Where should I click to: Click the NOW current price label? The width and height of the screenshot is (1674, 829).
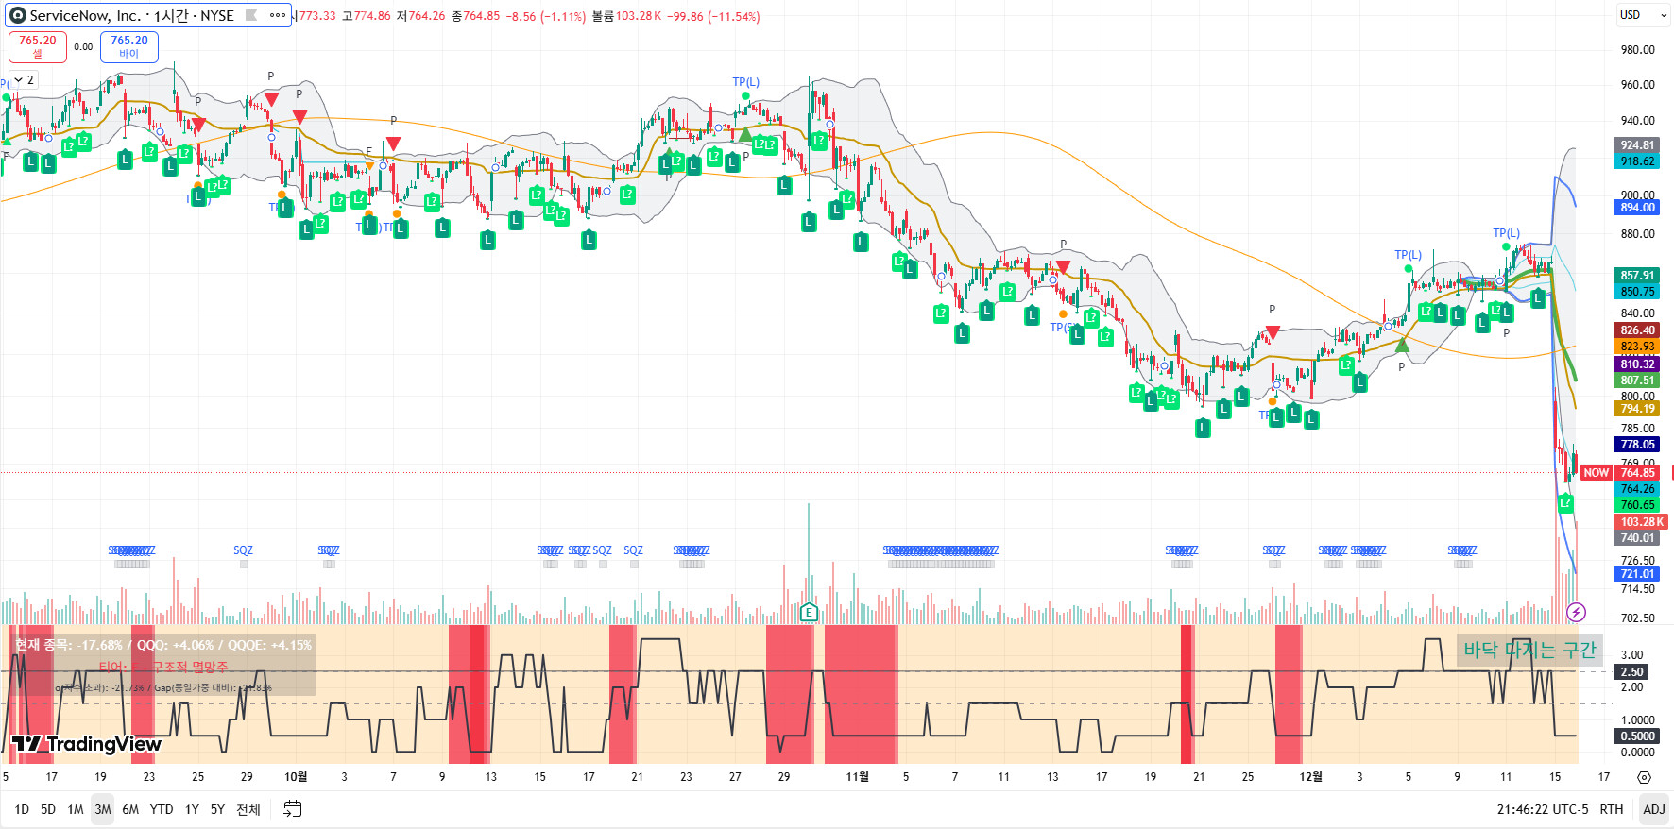[1597, 473]
